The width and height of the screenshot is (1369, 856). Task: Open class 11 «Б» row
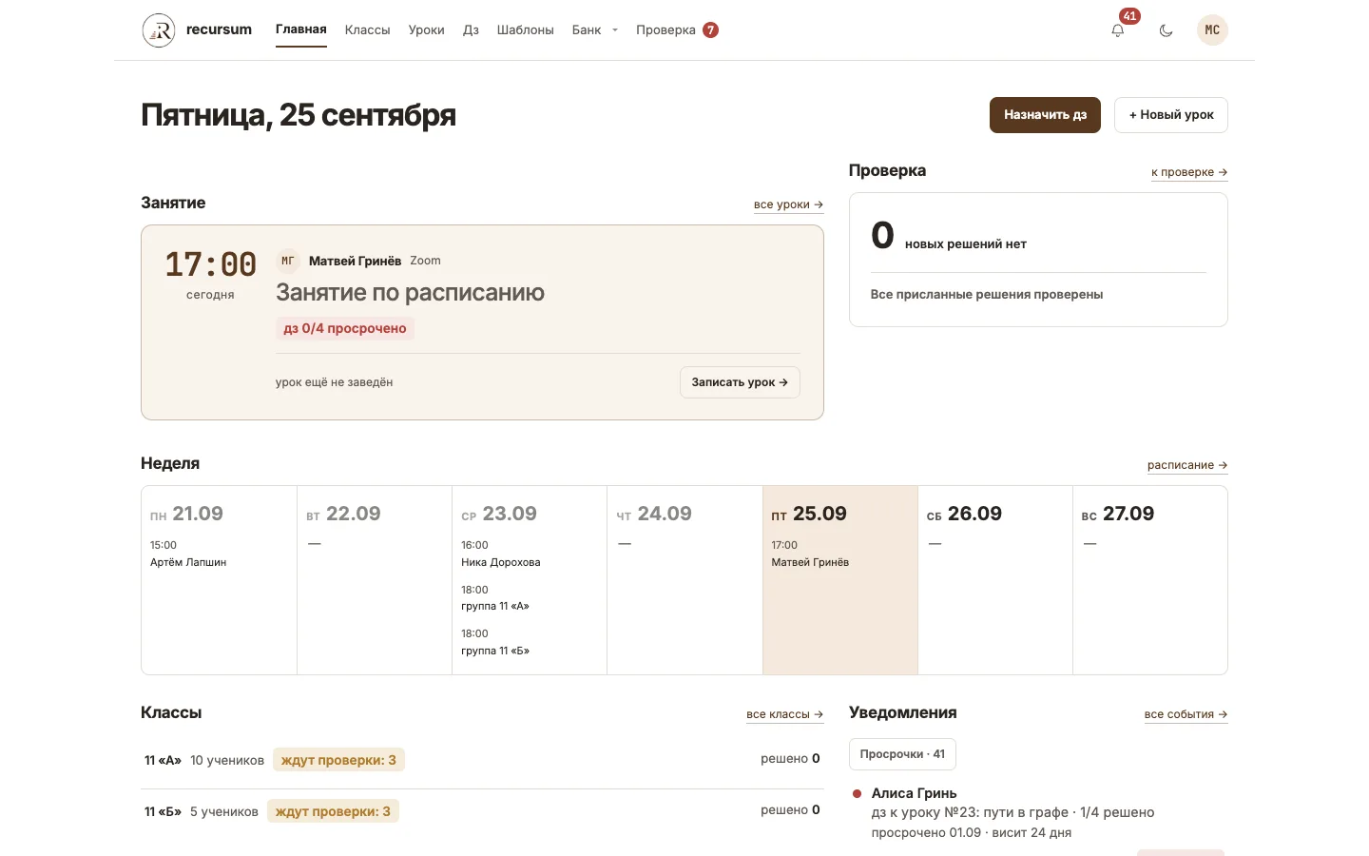tap(482, 811)
